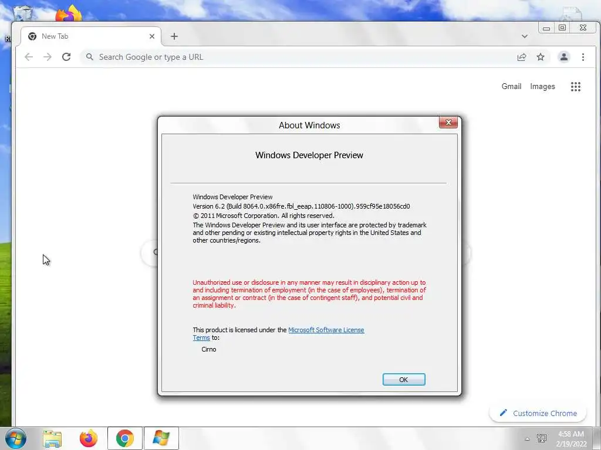Click the Terms link in the dialog
601x450 pixels.
tap(201, 338)
